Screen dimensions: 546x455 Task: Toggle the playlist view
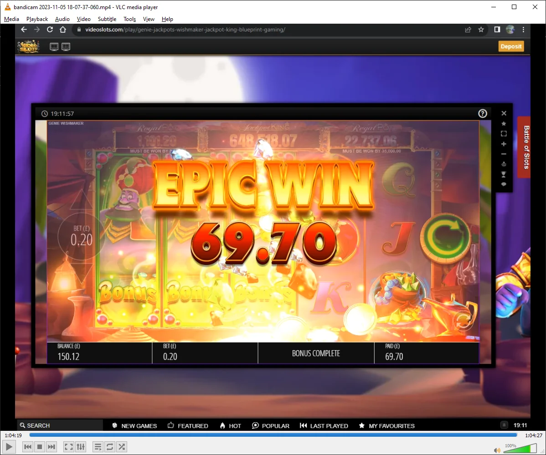(x=98, y=447)
